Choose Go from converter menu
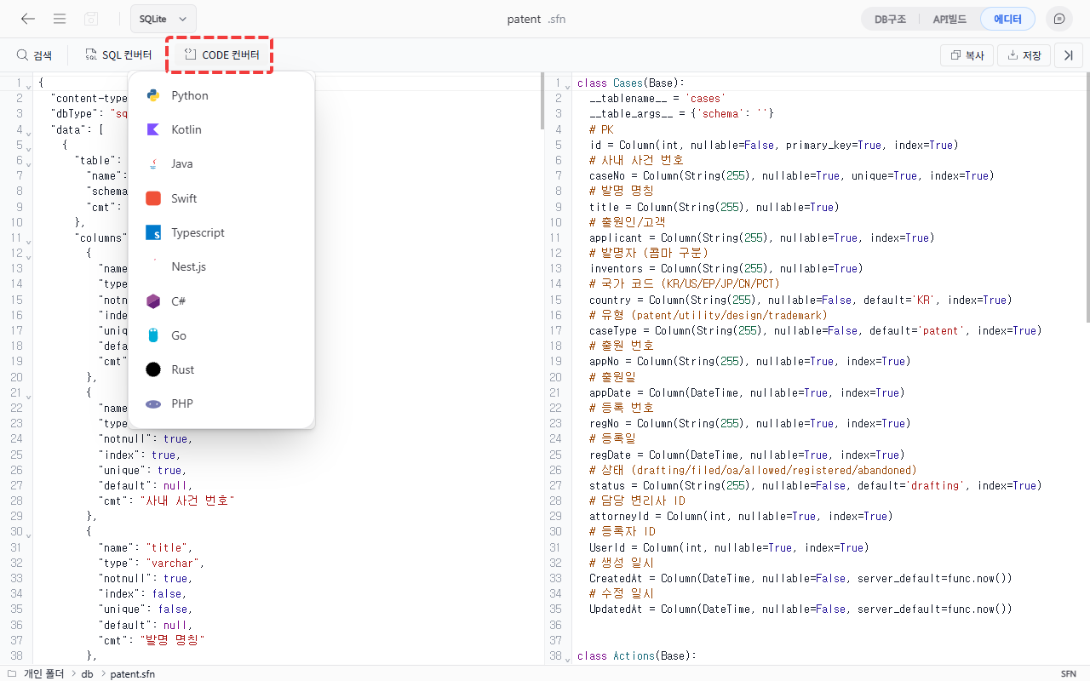 tap(221, 335)
